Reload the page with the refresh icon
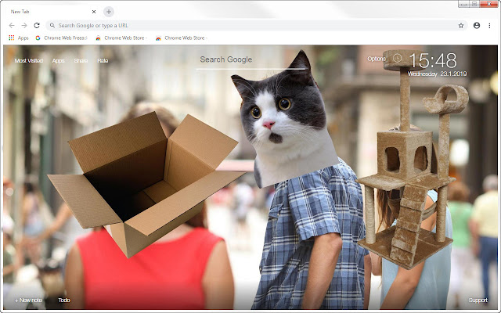Image resolution: width=501 pixels, height=313 pixels. (37, 26)
